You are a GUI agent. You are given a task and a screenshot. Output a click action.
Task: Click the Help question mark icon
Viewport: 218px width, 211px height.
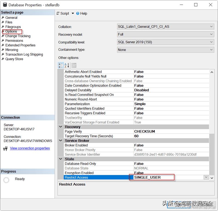pyautogui.click(x=78, y=13)
